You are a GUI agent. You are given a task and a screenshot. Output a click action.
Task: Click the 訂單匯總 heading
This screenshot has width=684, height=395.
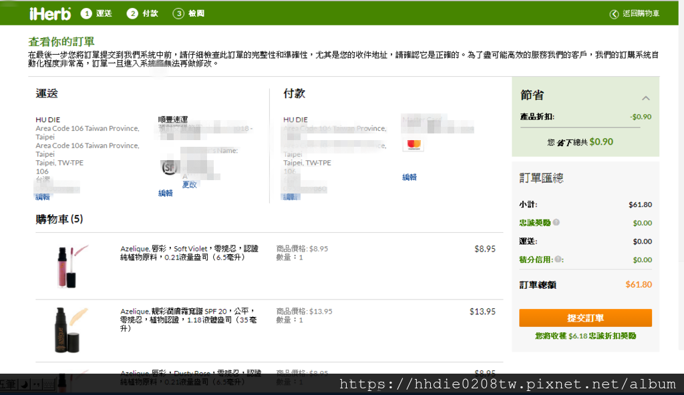click(x=541, y=178)
